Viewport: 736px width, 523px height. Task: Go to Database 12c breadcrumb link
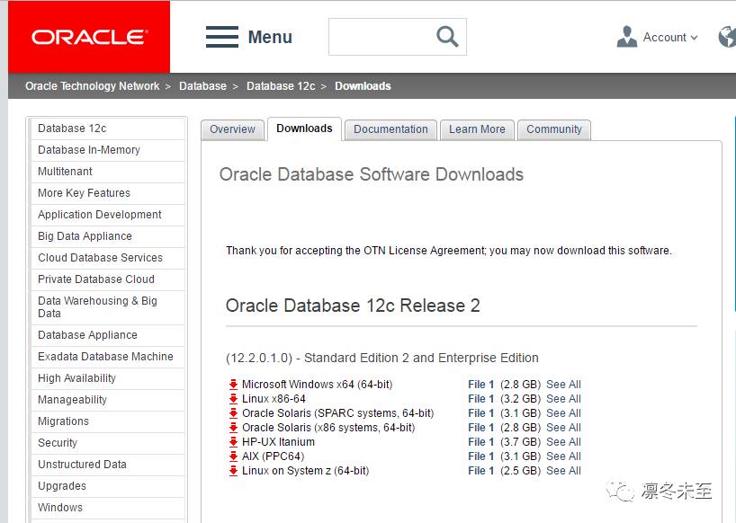tap(281, 86)
